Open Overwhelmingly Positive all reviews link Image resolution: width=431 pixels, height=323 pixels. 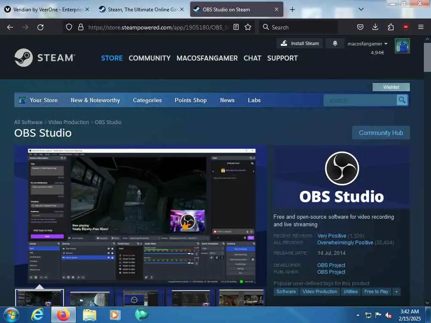pos(345,243)
